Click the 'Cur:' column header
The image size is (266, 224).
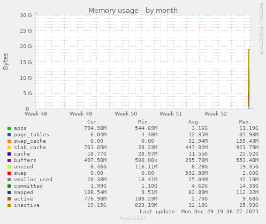coord(94,122)
